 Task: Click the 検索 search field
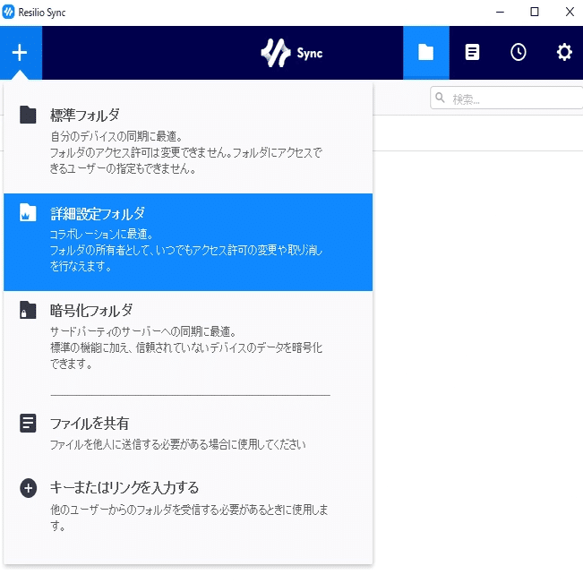pos(506,99)
